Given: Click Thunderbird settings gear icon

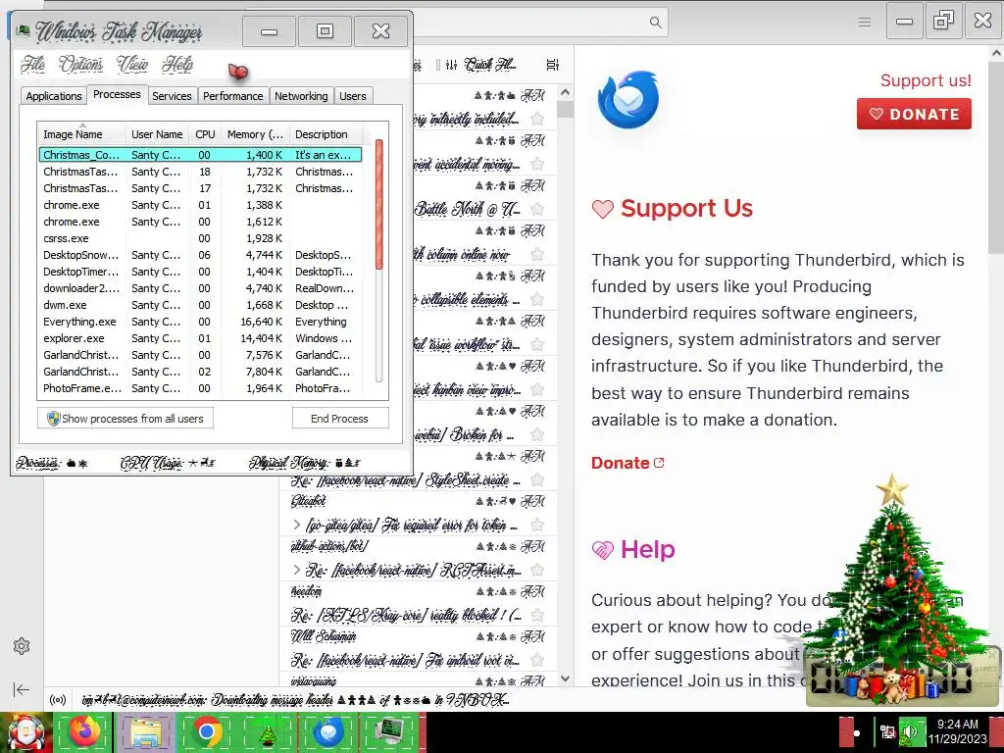Looking at the screenshot, I should pyautogui.click(x=22, y=646).
